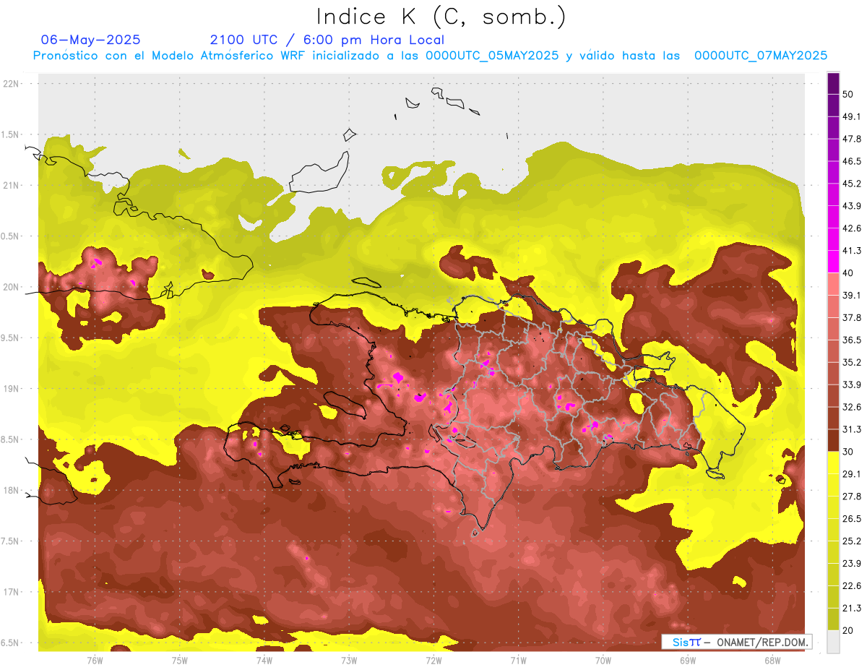The height and width of the screenshot is (670, 867).
Task: Click the colorbar value "45.2"
Action: click(x=852, y=184)
